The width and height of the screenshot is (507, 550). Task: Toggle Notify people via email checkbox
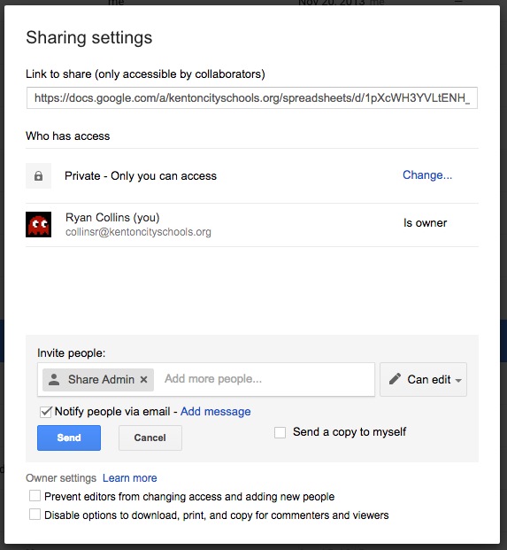45,412
